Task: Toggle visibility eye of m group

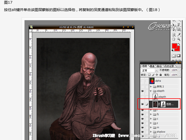Action: 143,127
